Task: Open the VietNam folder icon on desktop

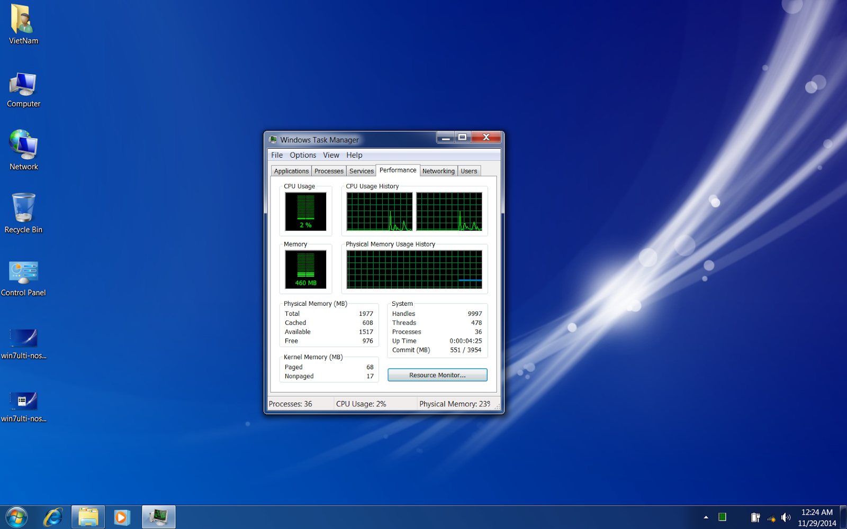Action: tap(23, 25)
